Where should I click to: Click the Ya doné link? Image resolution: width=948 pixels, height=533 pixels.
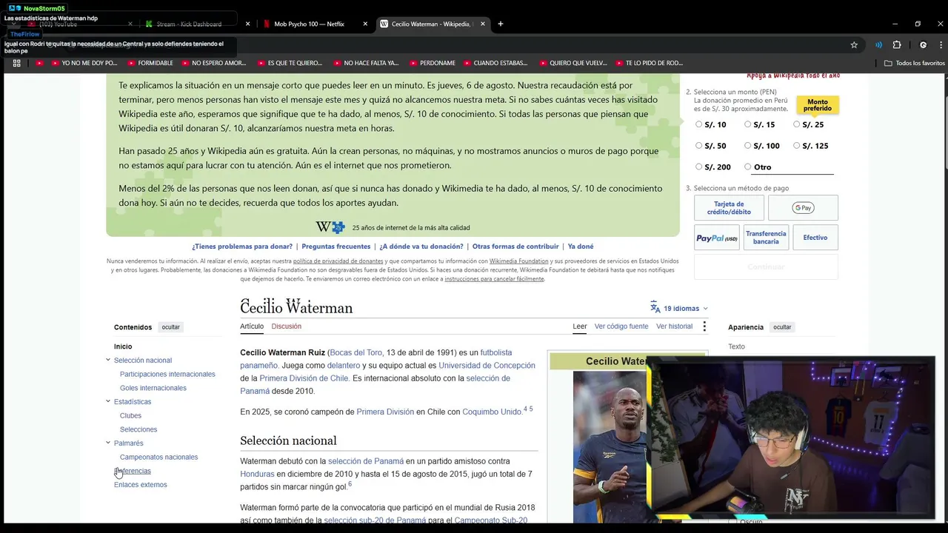tap(581, 247)
